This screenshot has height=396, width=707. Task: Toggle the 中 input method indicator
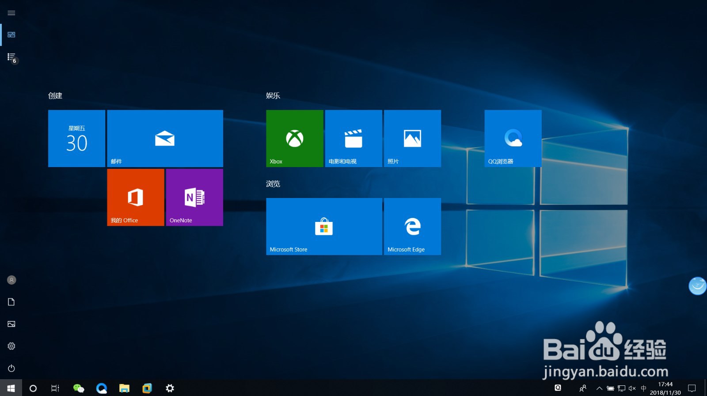pyautogui.click(x=643, y=388)
